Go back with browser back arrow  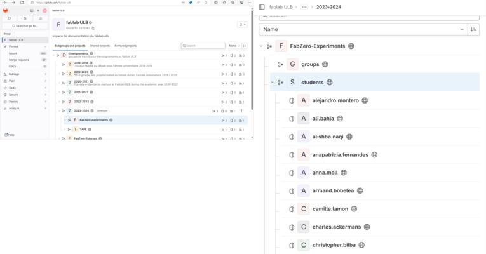5,2
